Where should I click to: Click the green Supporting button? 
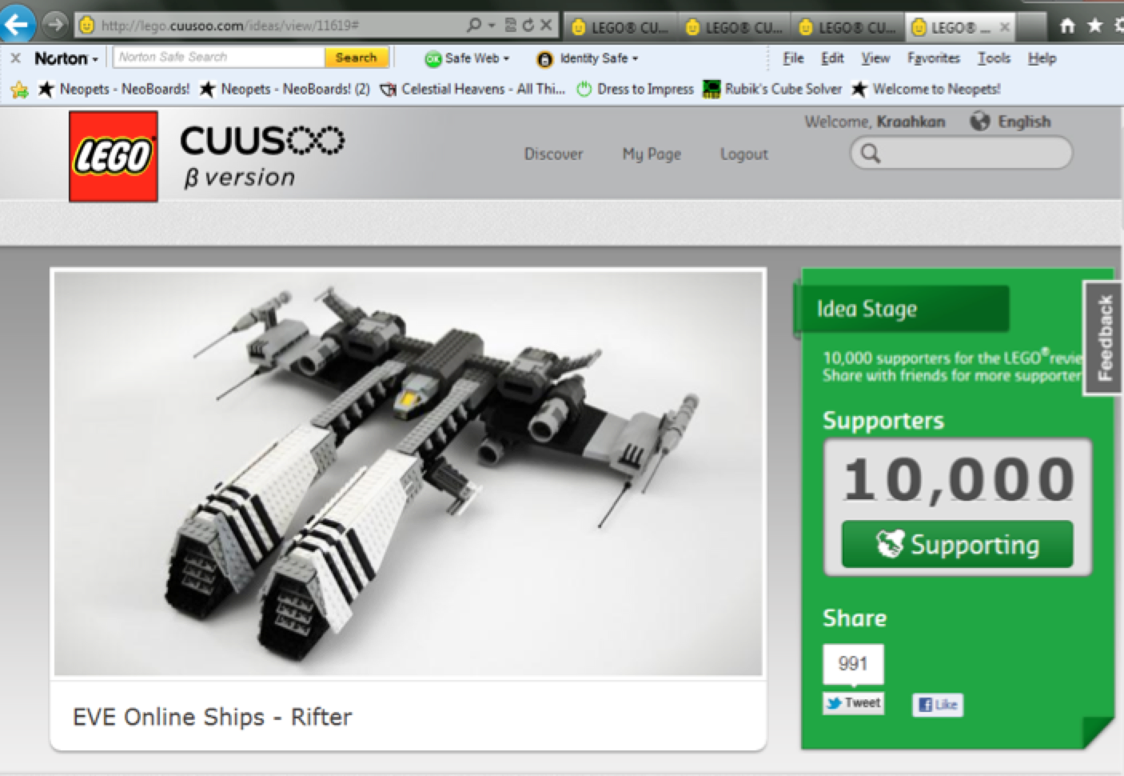(957, 544)
